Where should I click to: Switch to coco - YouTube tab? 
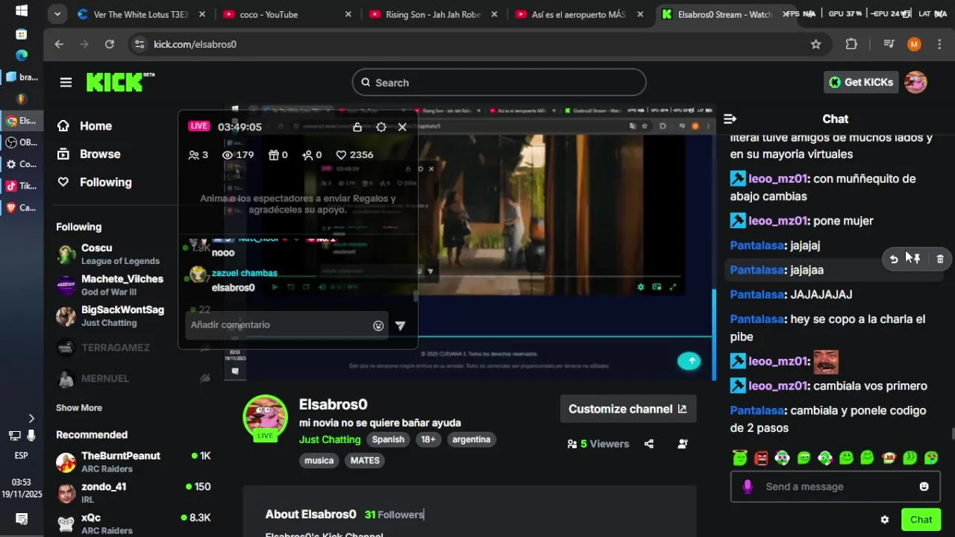tap(287, 14)
